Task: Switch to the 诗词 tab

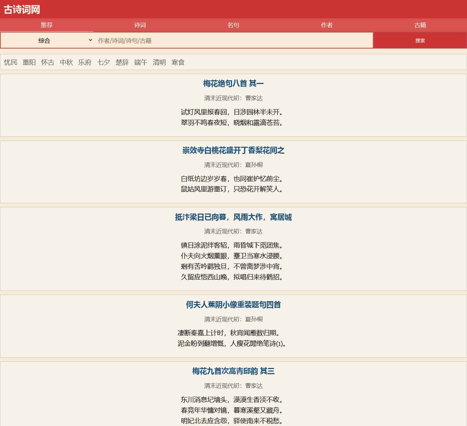Action: [140, 25]
